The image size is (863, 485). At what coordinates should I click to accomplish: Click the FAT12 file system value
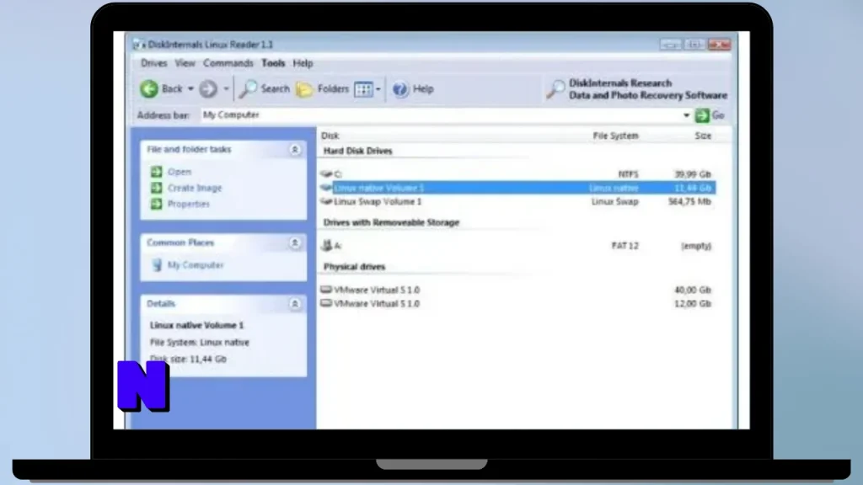(625, 246)
